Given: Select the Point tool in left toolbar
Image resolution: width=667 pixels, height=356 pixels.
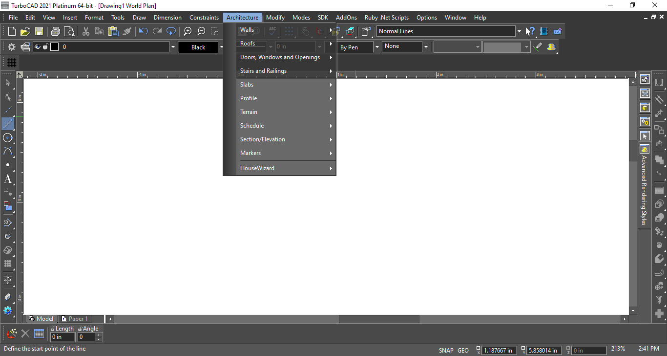Looking at the screenshot, I should click(x=8, y=165).
